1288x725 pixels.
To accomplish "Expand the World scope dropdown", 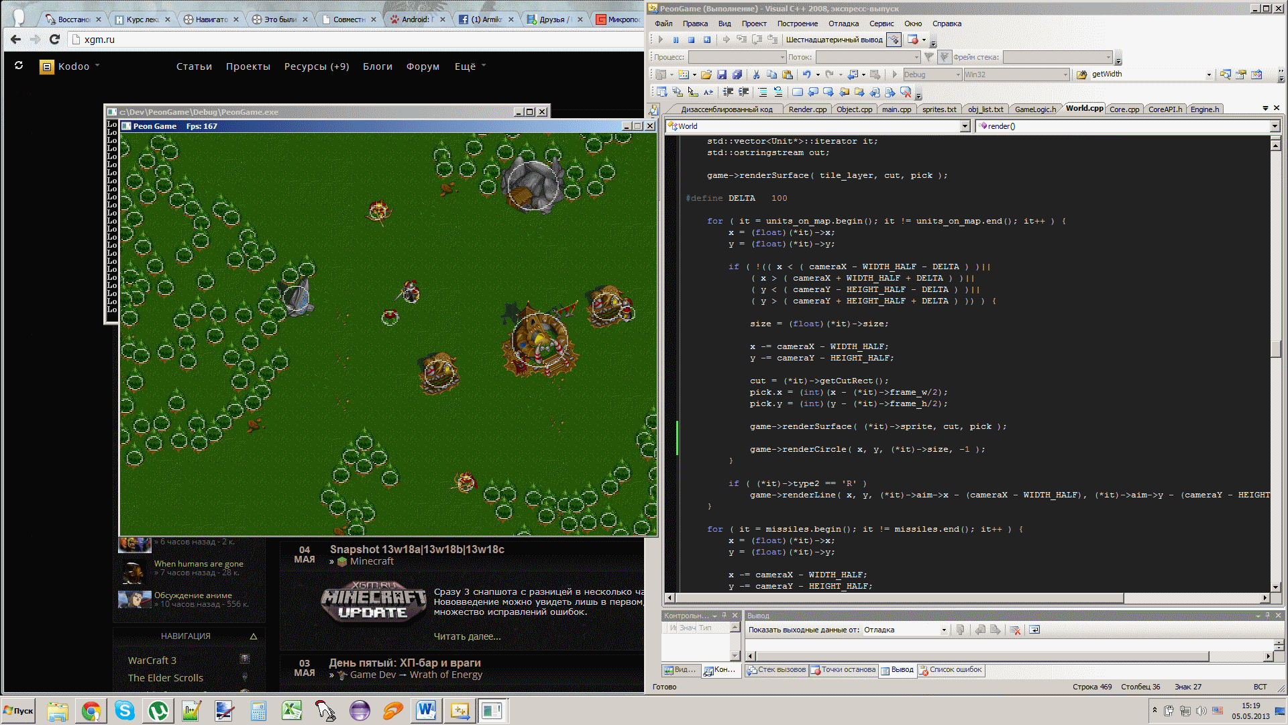I will pos(965,126).
